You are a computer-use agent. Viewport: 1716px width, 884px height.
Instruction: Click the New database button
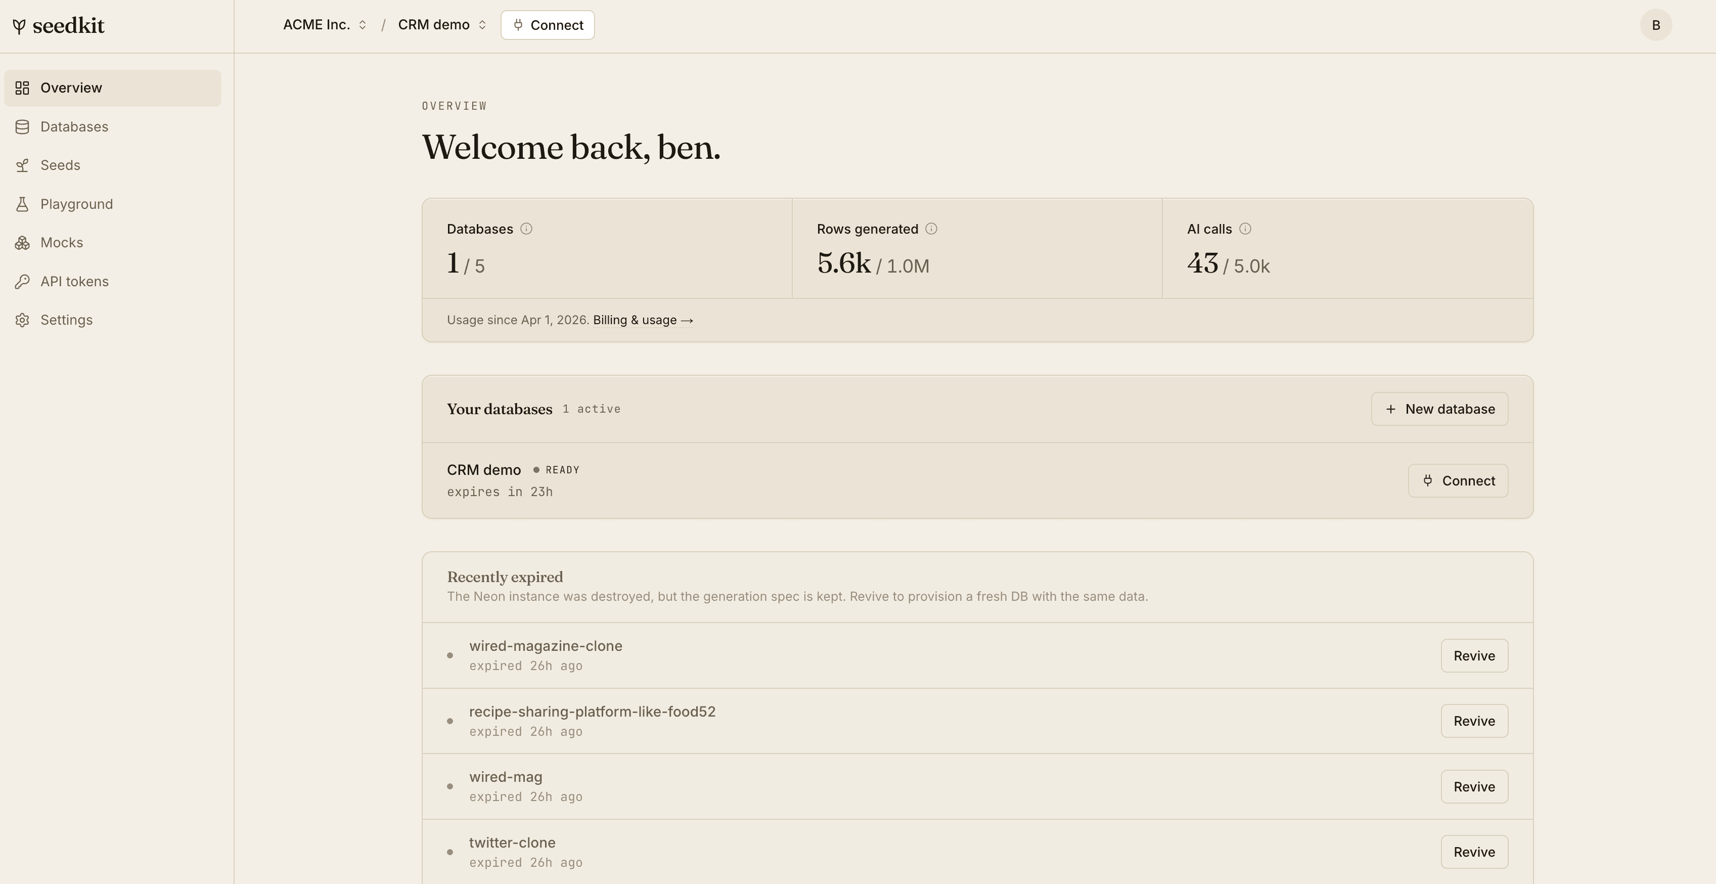click(1439, 408)
